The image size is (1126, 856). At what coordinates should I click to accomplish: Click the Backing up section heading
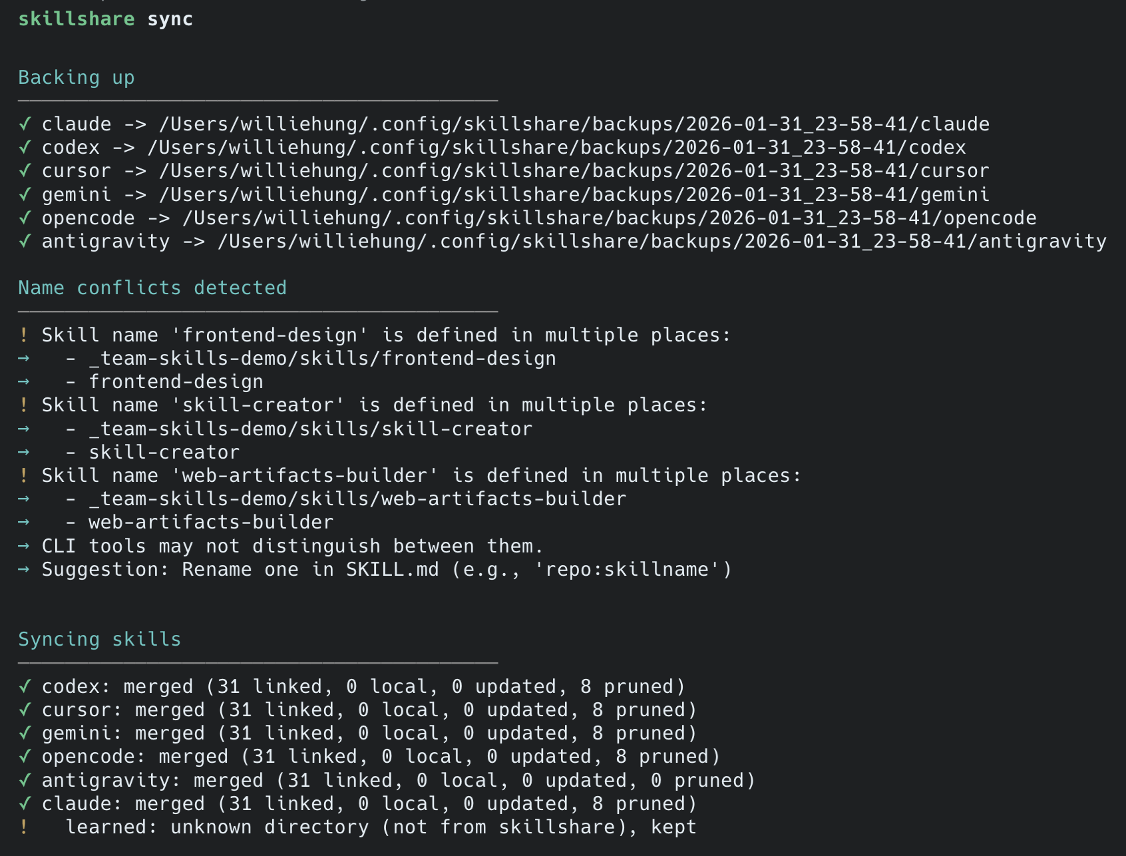coord(77,77)
